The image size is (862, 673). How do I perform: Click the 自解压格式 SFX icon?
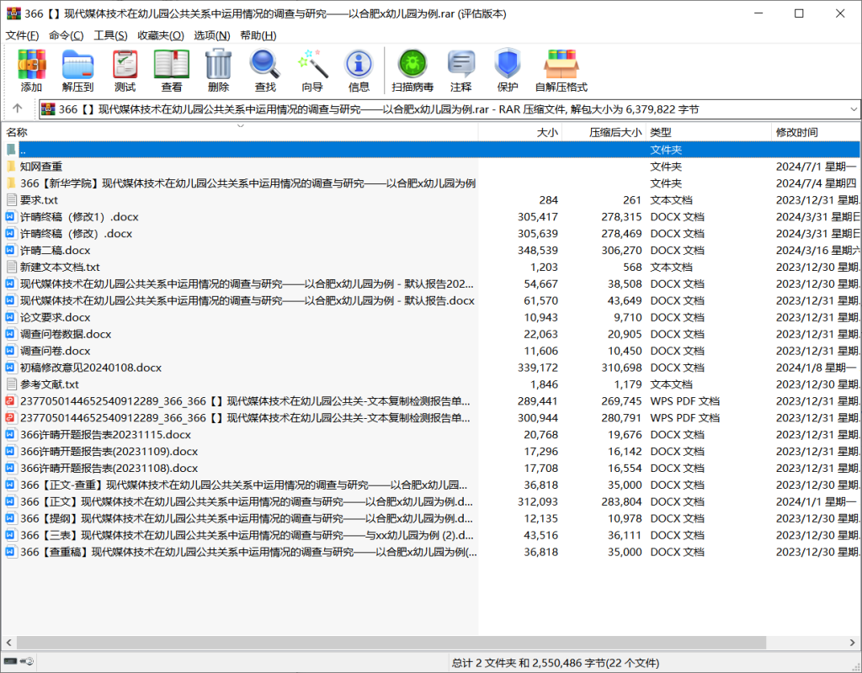[x=561, y=71]
